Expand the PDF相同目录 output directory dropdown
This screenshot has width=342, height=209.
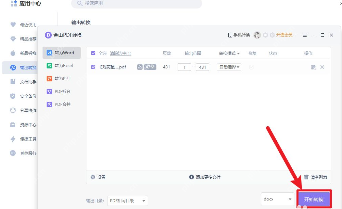[x=127, y=201]
